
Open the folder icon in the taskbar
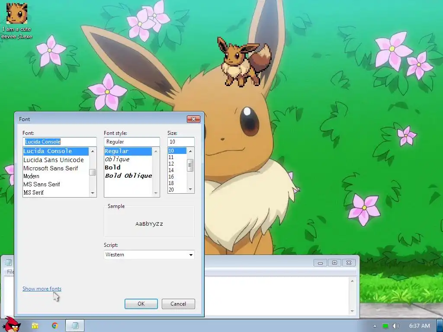(x=35, y=326)
